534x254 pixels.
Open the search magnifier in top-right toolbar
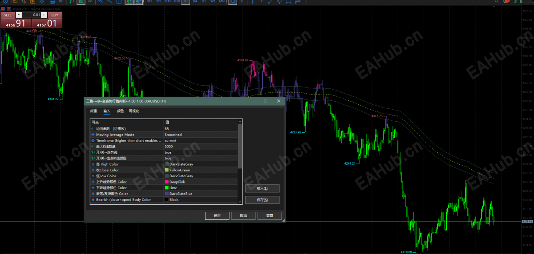[x=497, y=2]
